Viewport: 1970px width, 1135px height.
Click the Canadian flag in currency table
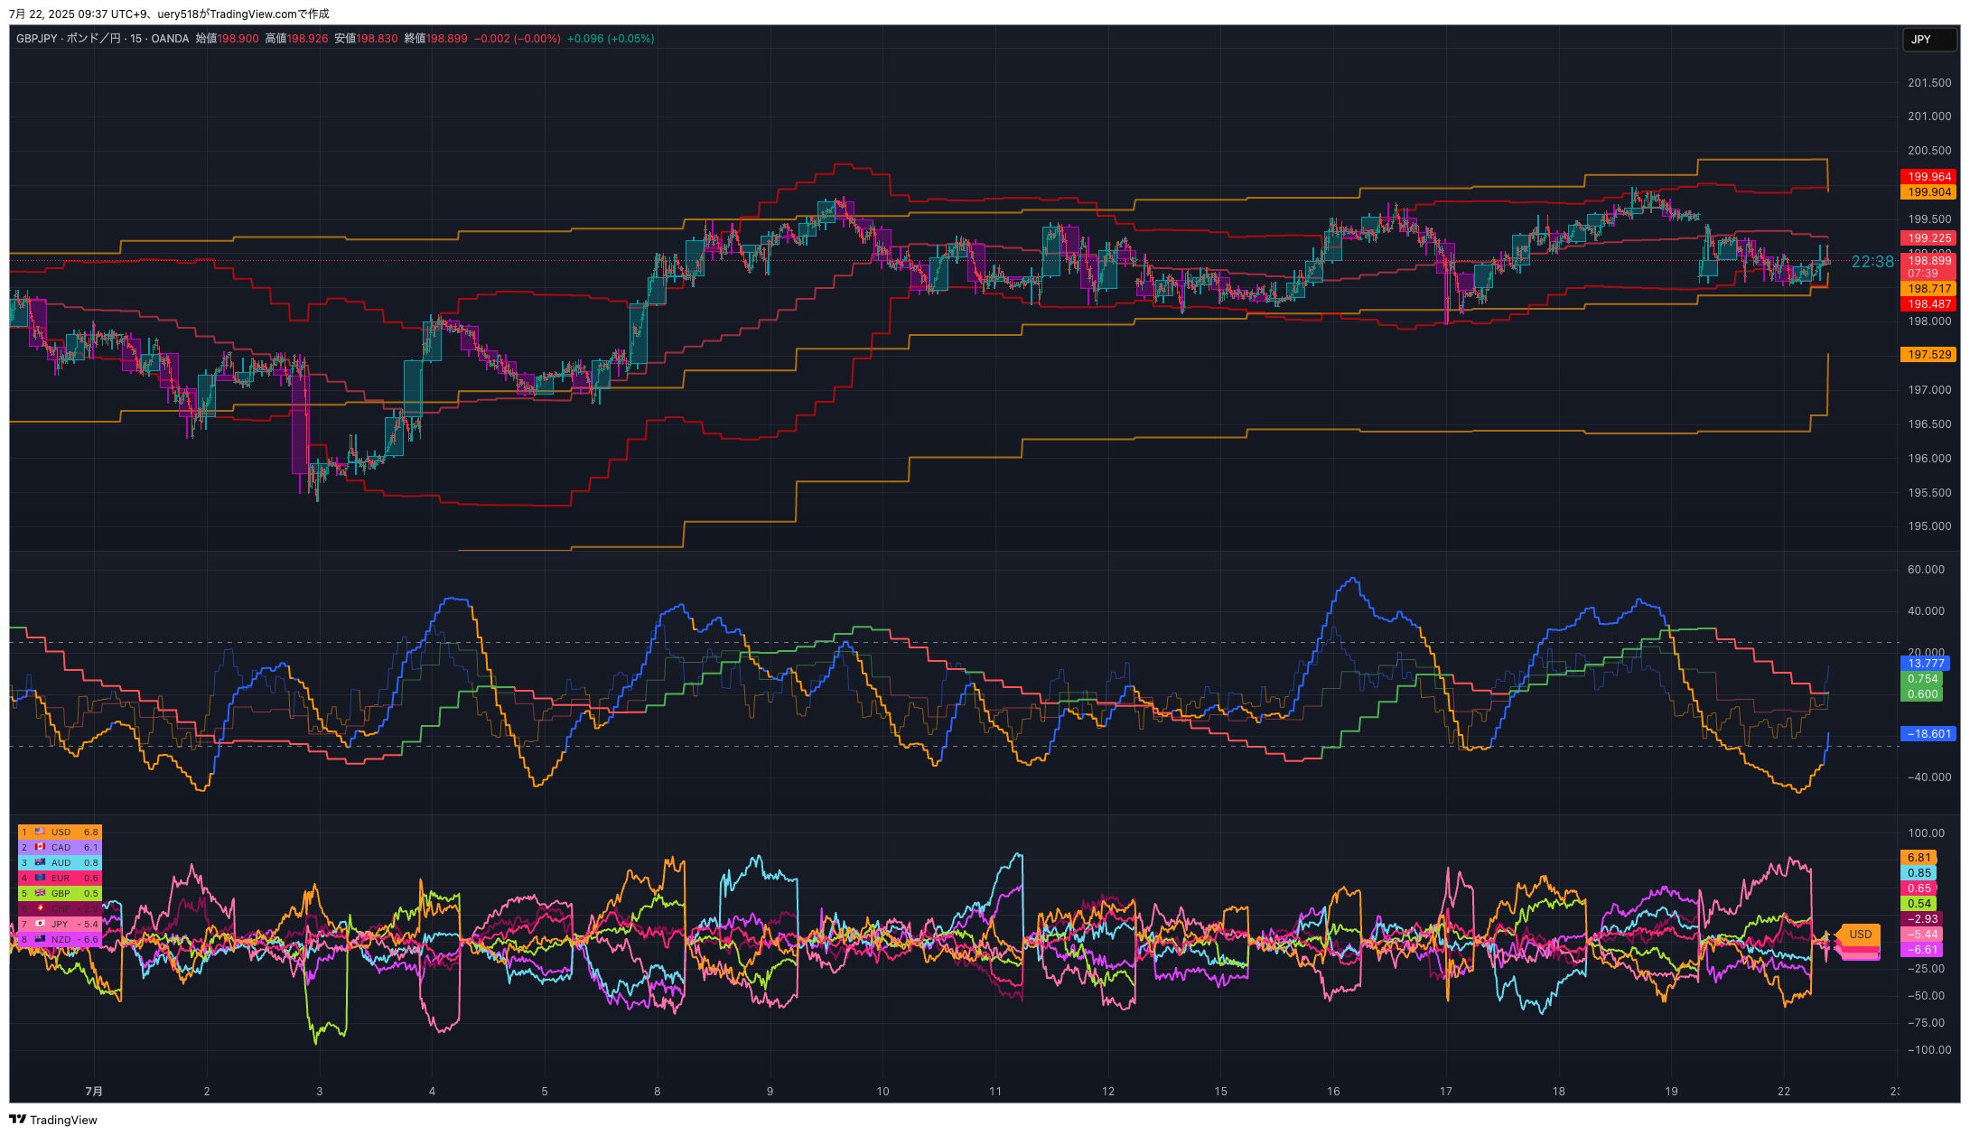point(40,847)
